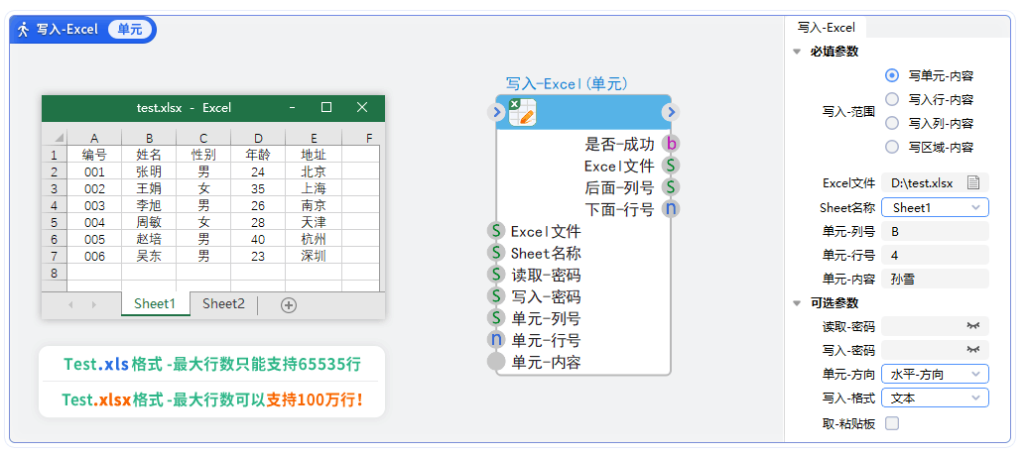Click the Excel pencil icon on the node header
This screenshot has height=455, width=1026.
(522, 112)
